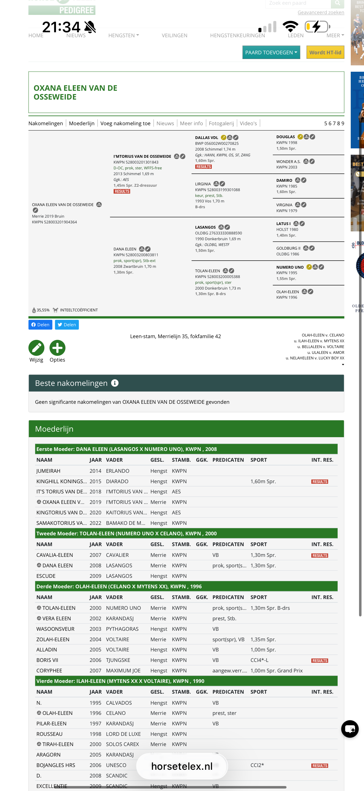Screen dimensions: 364x791
Task: Click the RESULTS badge in BORIS VII row
Action: [320, 661]
